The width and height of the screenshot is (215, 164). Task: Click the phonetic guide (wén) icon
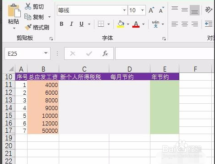[x=155, y=24]
